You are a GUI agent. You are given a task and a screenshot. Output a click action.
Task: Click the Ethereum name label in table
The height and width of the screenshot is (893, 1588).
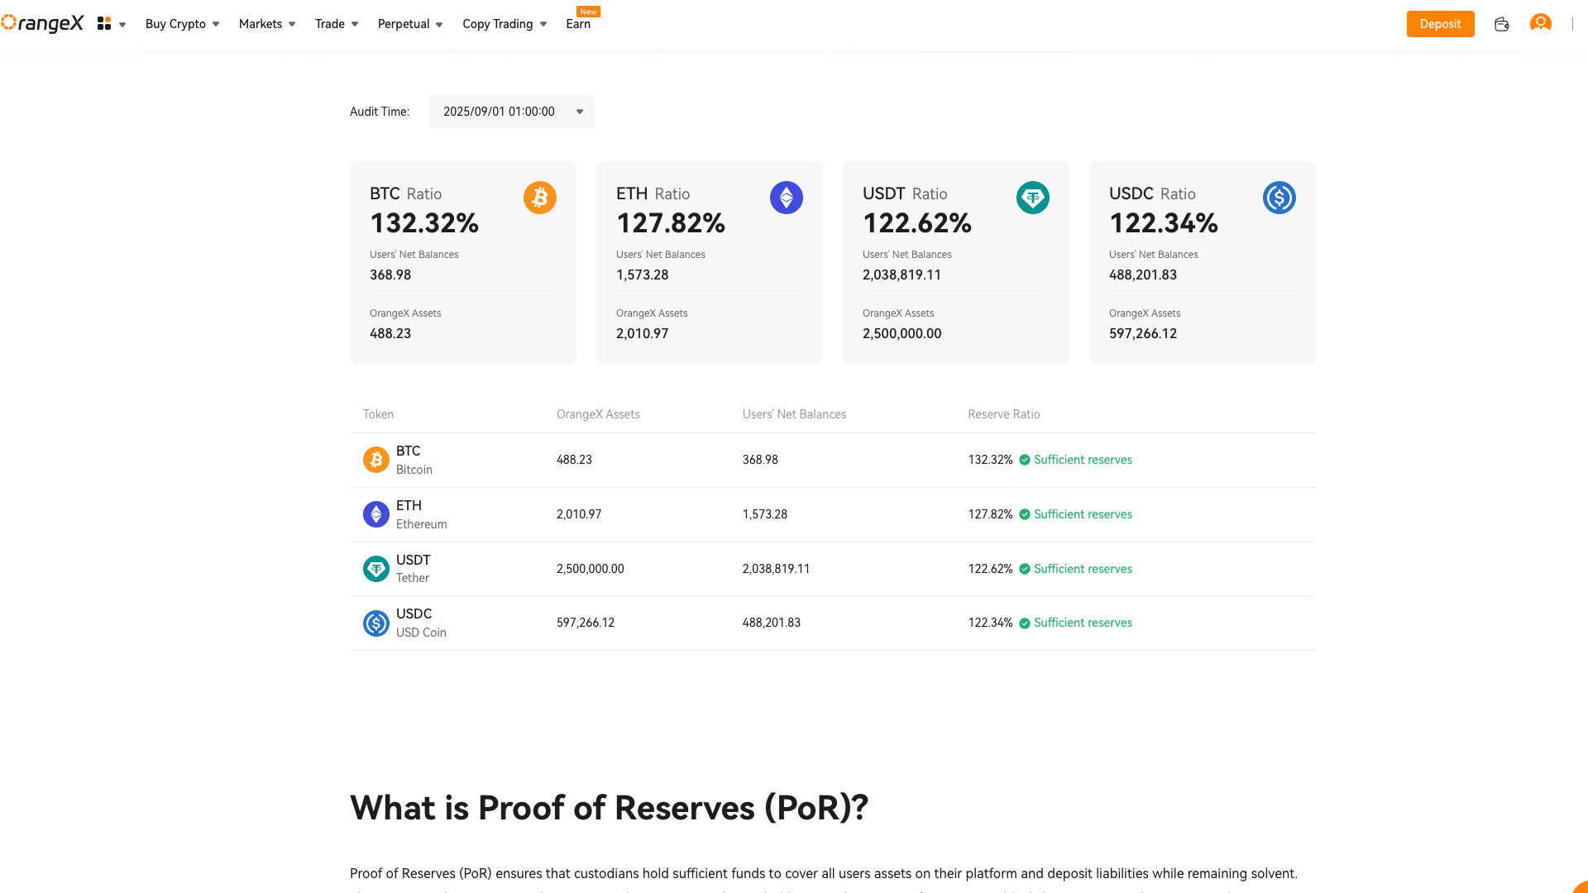point(422,524)
